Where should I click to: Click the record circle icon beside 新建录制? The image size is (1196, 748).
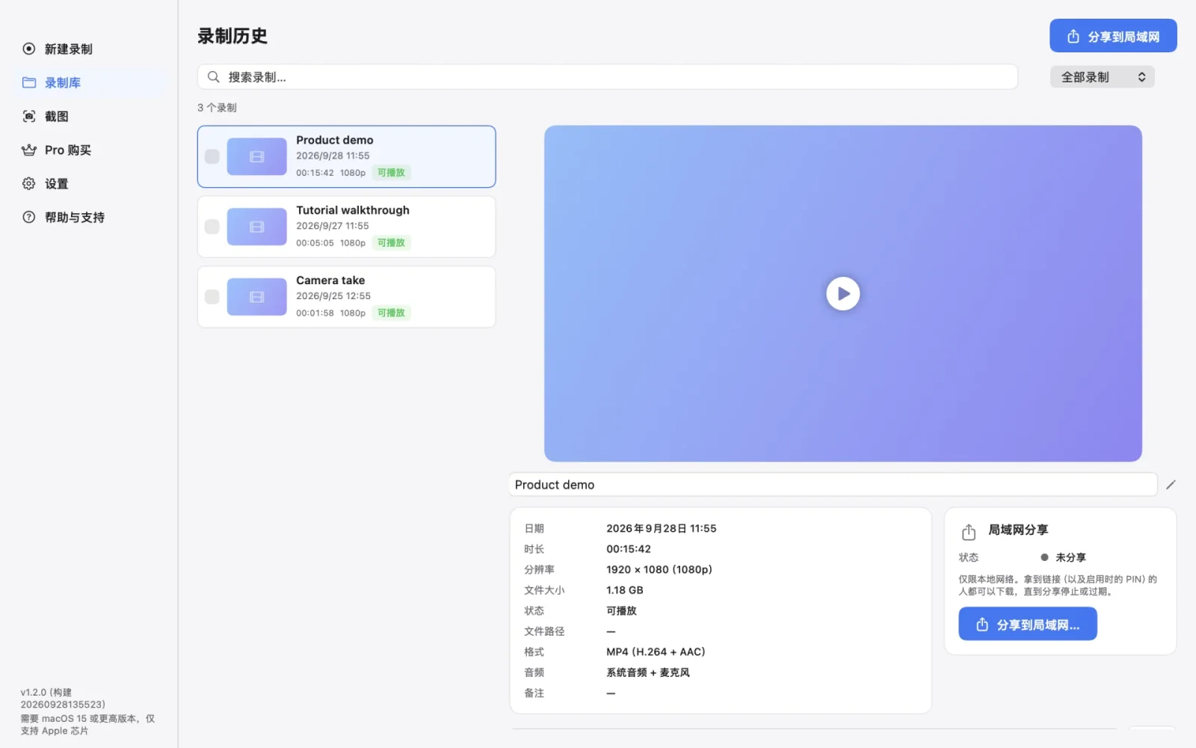pyautogui.click(x=29, y=49)
